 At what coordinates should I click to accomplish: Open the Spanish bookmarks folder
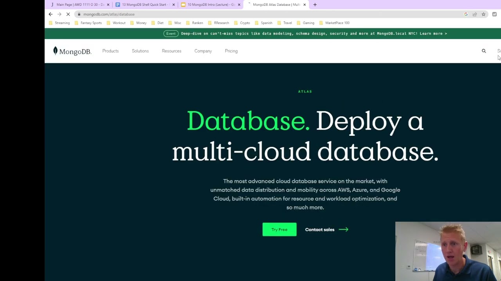(x=263, y=23)
